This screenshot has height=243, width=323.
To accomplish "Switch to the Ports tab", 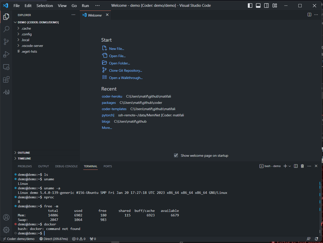I will click(x=108, y=166).
